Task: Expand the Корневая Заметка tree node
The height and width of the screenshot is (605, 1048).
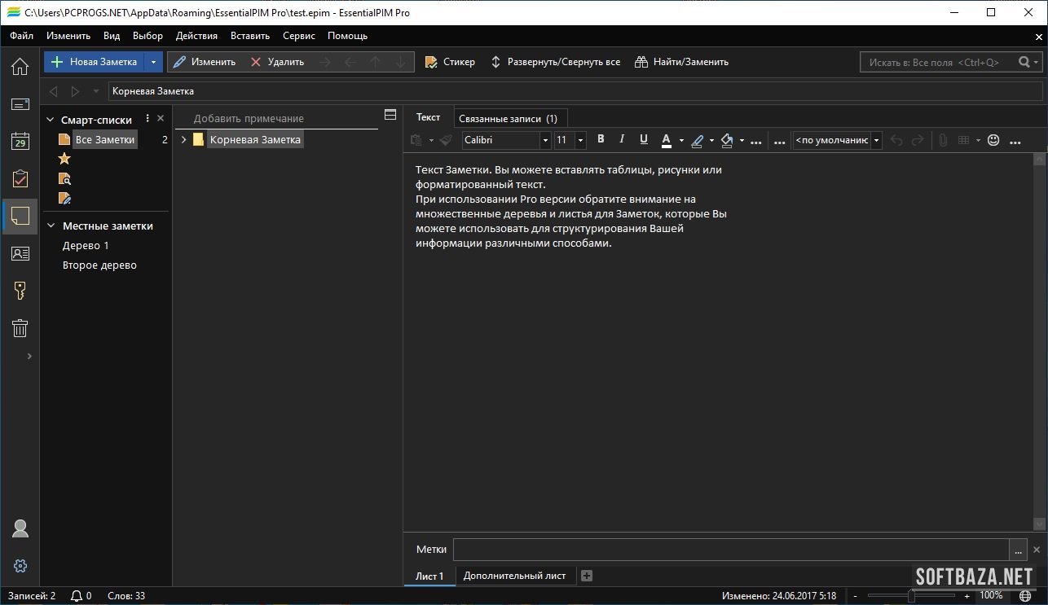Action: pyautogui.click(x=183, y=140)
